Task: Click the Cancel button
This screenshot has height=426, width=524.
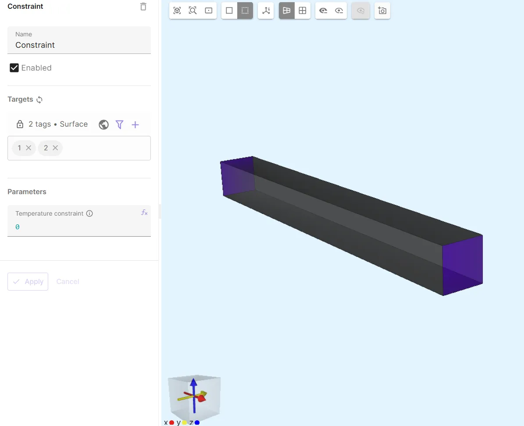Action: click(68, 281)
